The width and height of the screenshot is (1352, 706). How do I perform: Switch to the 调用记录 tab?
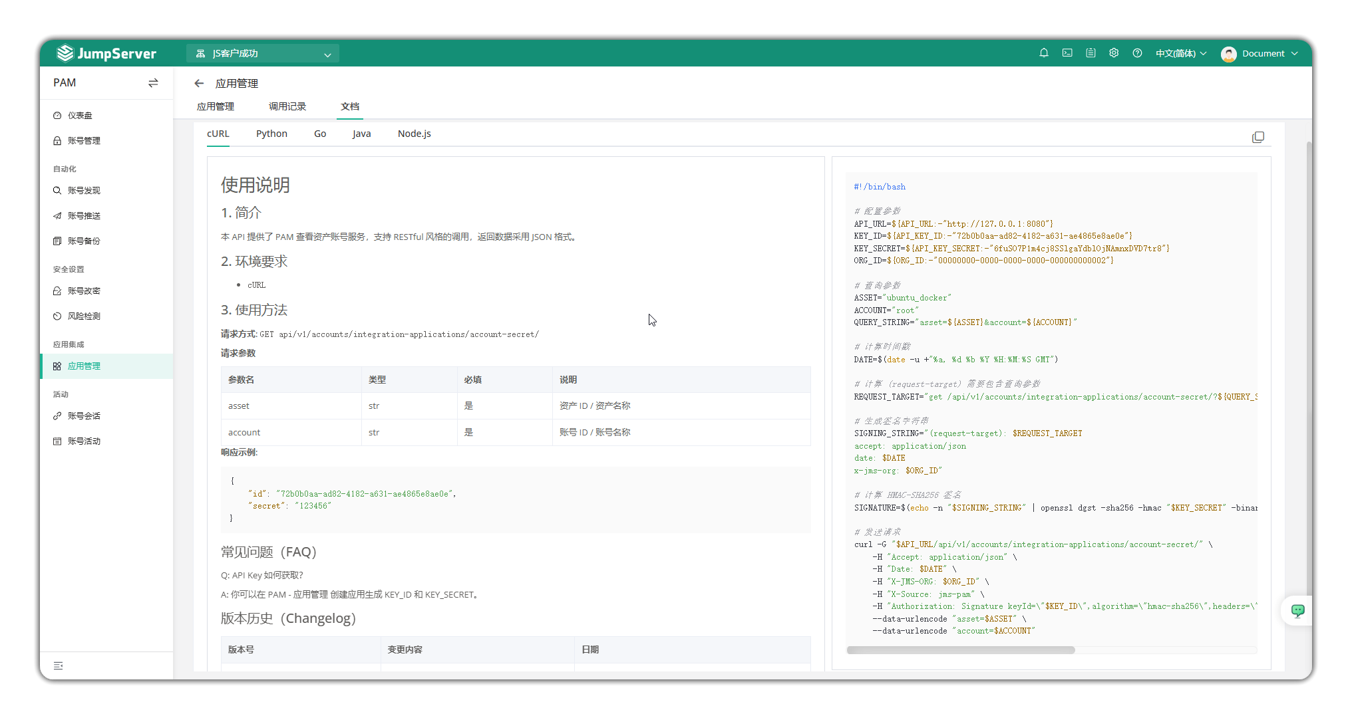pos(287,106)
